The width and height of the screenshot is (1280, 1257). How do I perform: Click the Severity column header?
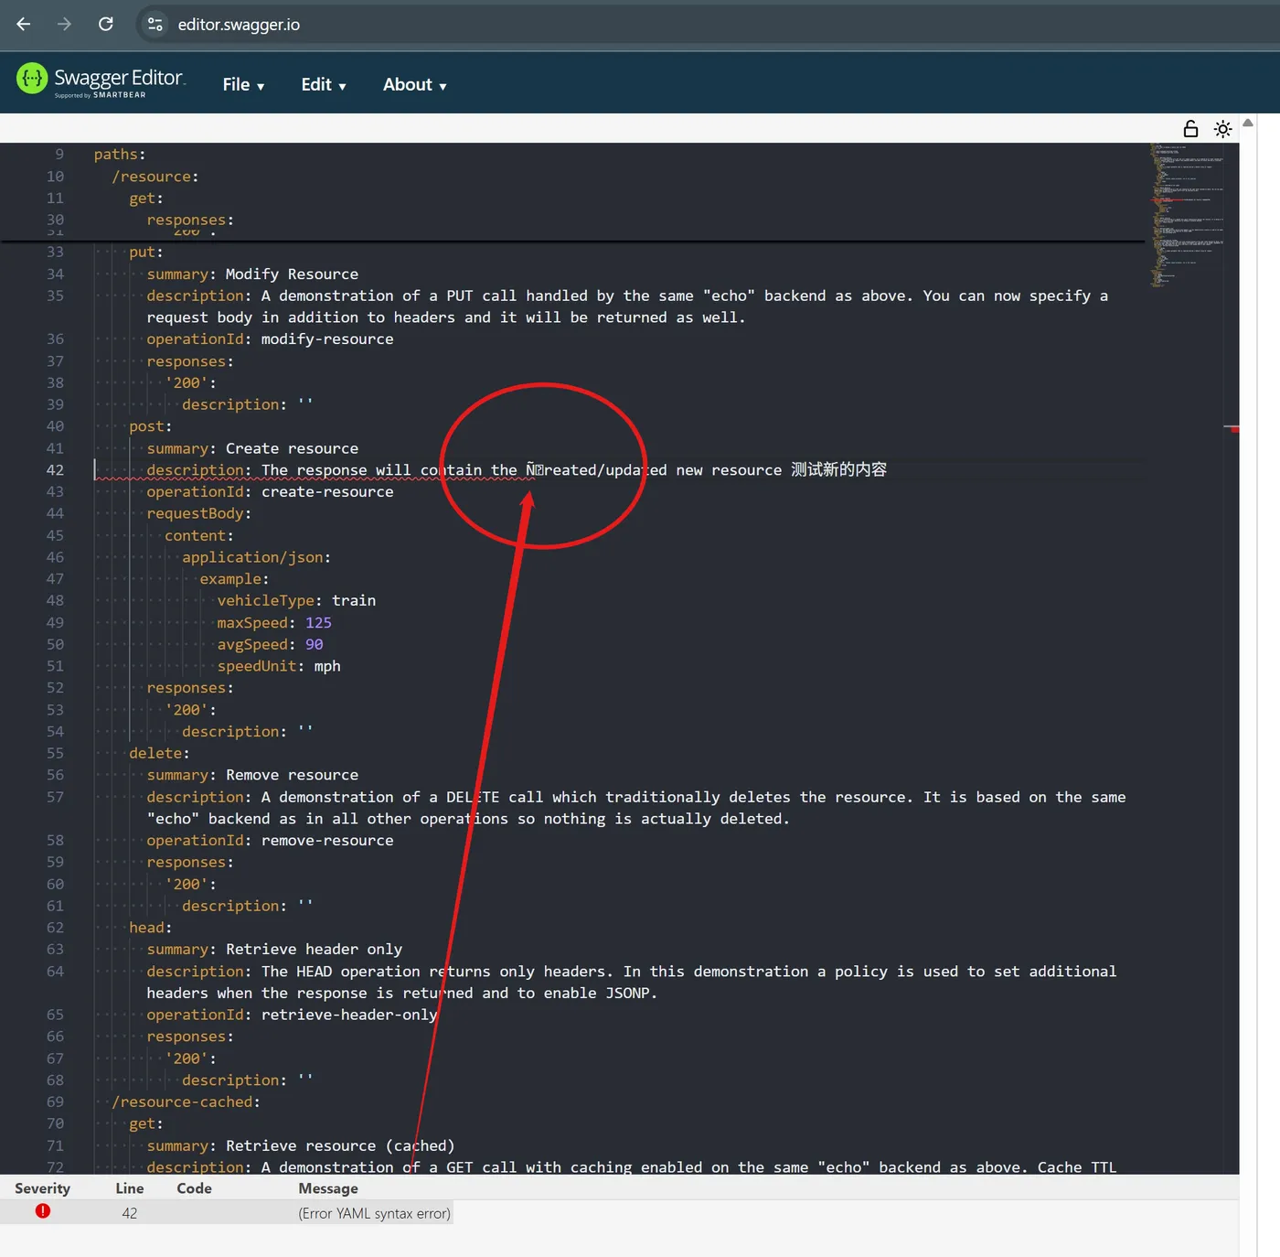click(42, 1188)
